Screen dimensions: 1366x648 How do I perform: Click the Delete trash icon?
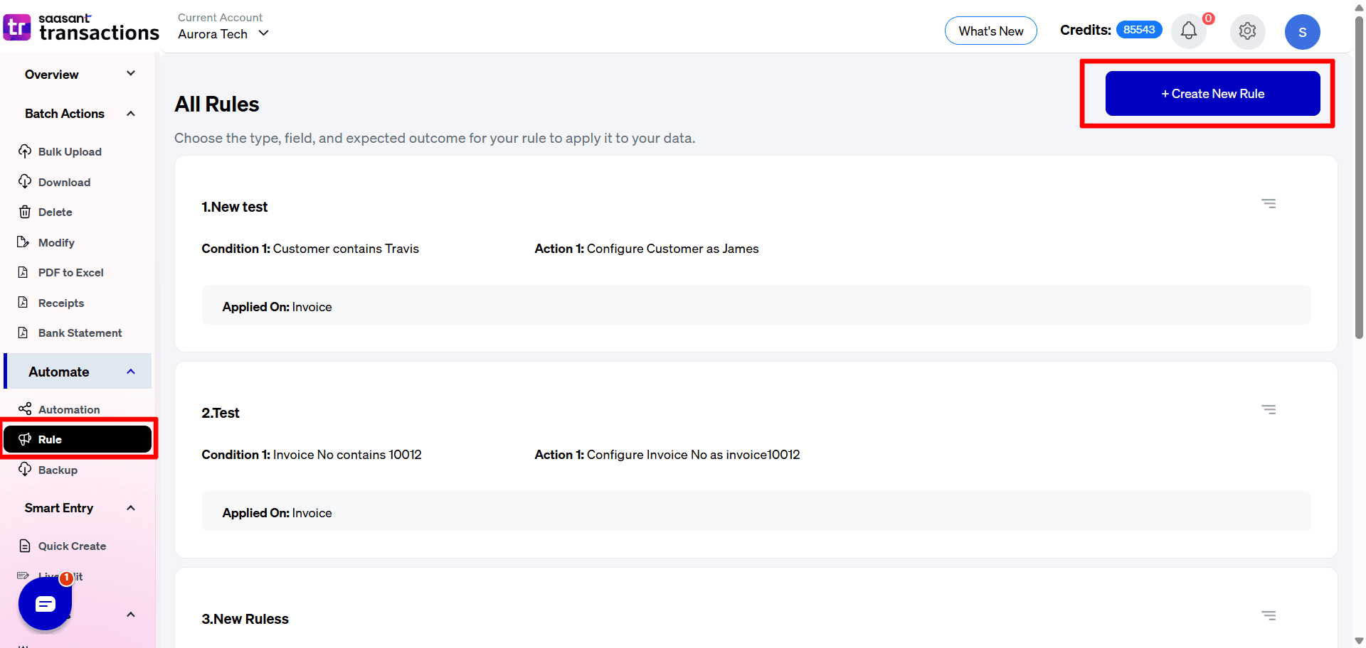pos(25,212)
